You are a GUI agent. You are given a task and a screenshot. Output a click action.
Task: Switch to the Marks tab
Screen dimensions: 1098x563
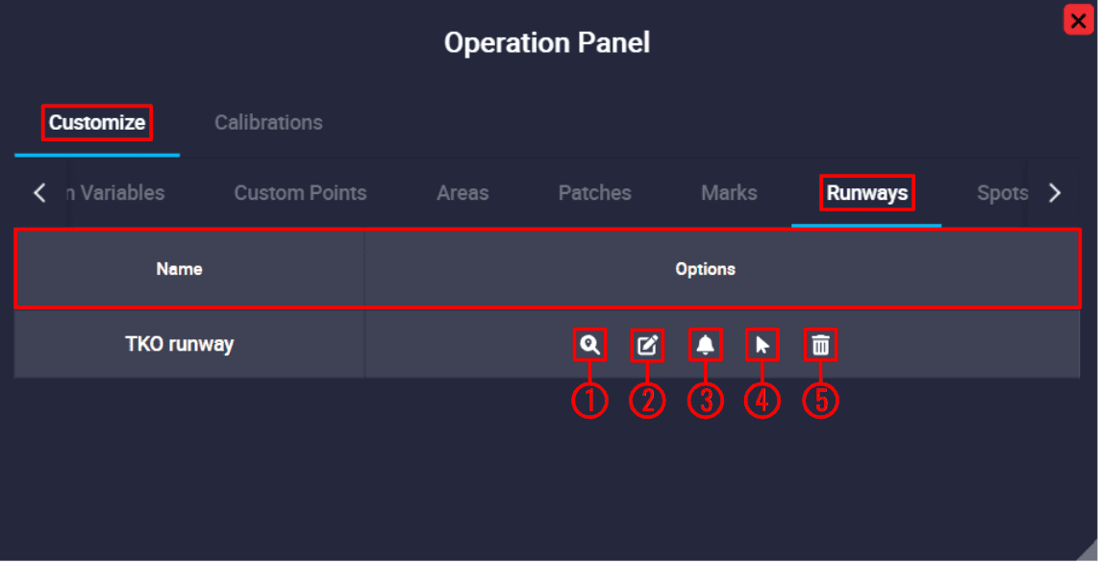pyautogui.click(x=729, y=193)
